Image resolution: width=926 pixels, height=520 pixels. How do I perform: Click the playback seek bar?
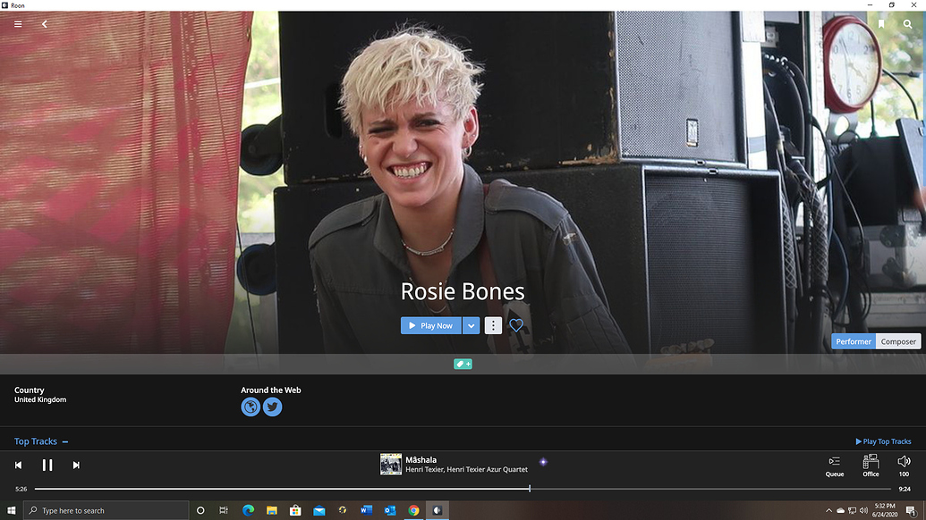[x=447, y=488]
